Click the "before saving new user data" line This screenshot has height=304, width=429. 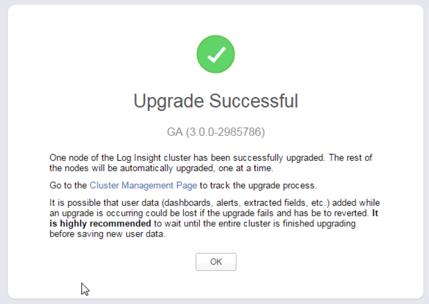[107, 234]
